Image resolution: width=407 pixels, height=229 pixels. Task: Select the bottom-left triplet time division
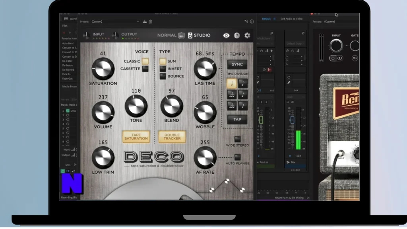(x=232, y=106)
